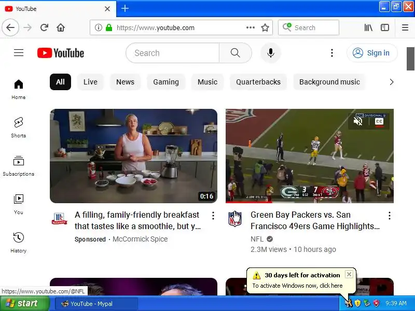Click the McCormick Spice channel name
This screenshot has height=311, width=415.
[x=140, y=239]
